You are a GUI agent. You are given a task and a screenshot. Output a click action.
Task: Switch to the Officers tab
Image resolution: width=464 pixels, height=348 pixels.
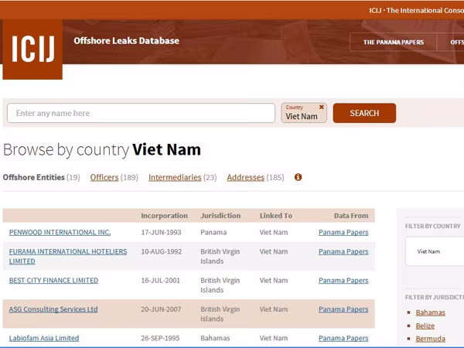coord(104,178)
